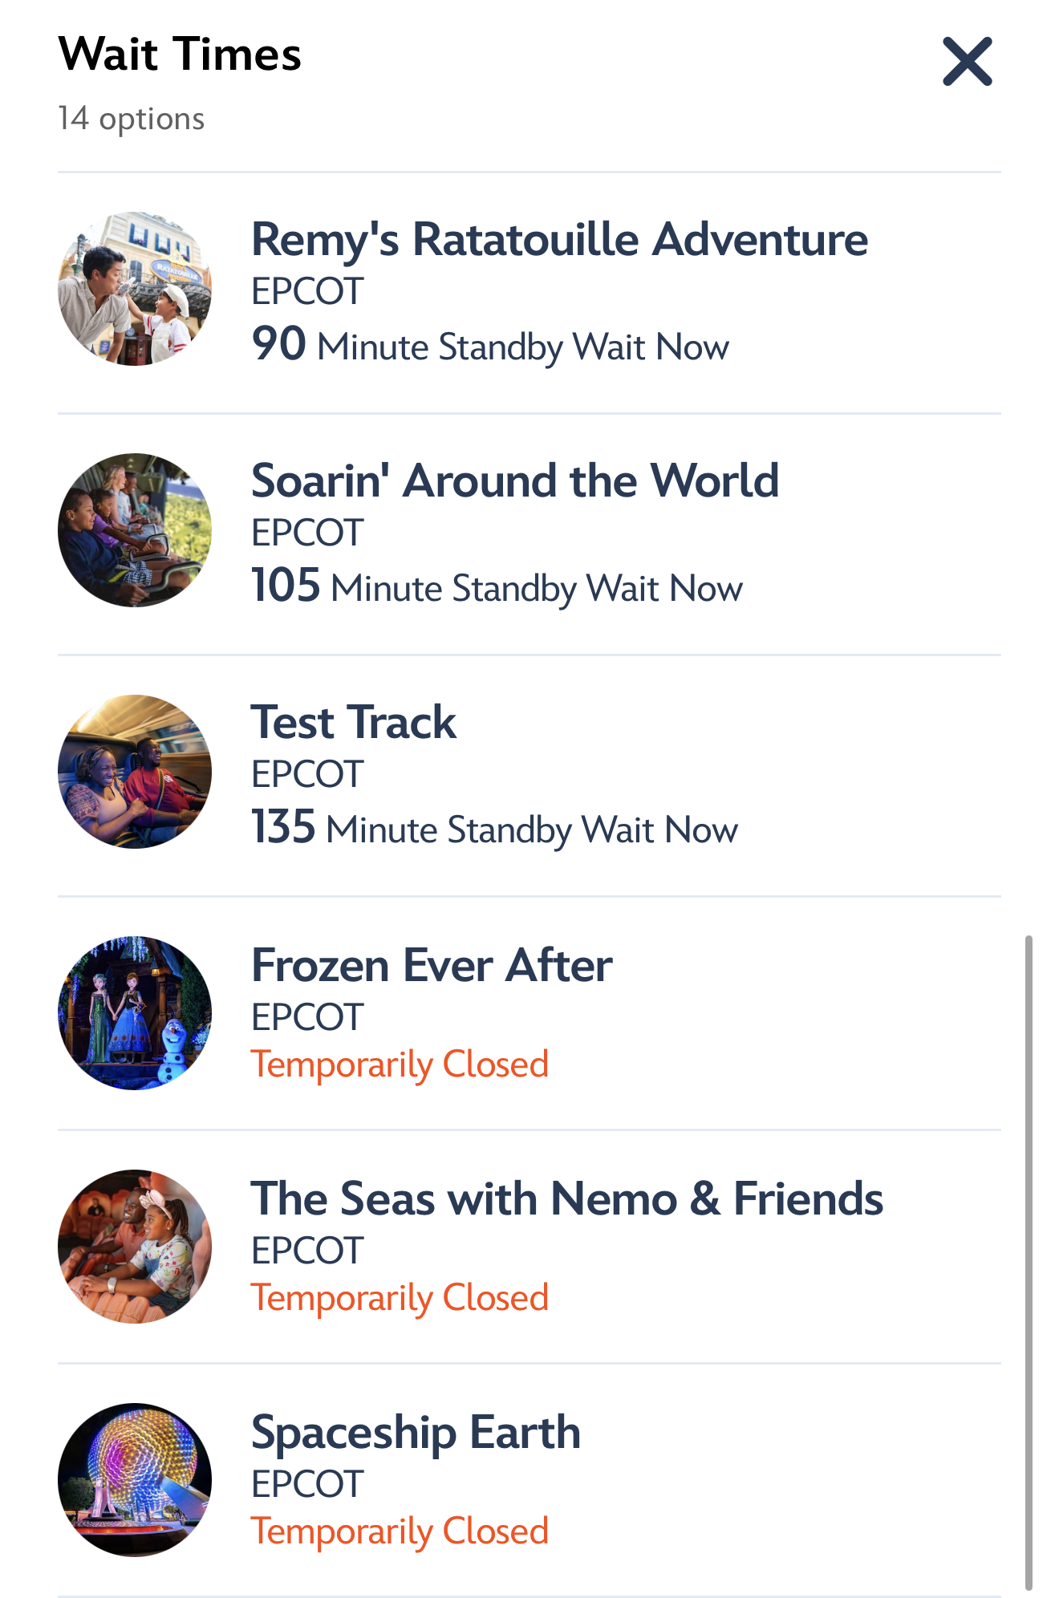Click the 90 Minute Standby Wait text
The height and width of the screenshot is (1598, 1059).
pyautogui.click(x=490, y=346)
